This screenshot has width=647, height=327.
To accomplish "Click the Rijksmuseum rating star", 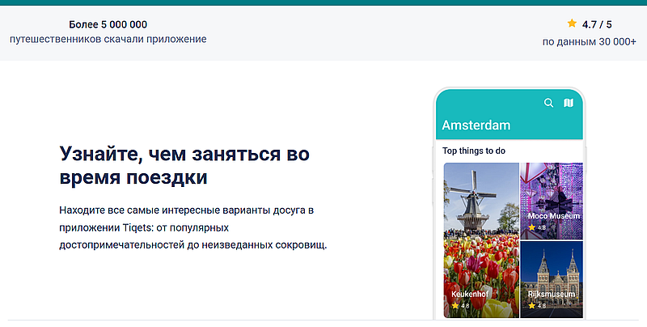I will (x=532, y=305).
